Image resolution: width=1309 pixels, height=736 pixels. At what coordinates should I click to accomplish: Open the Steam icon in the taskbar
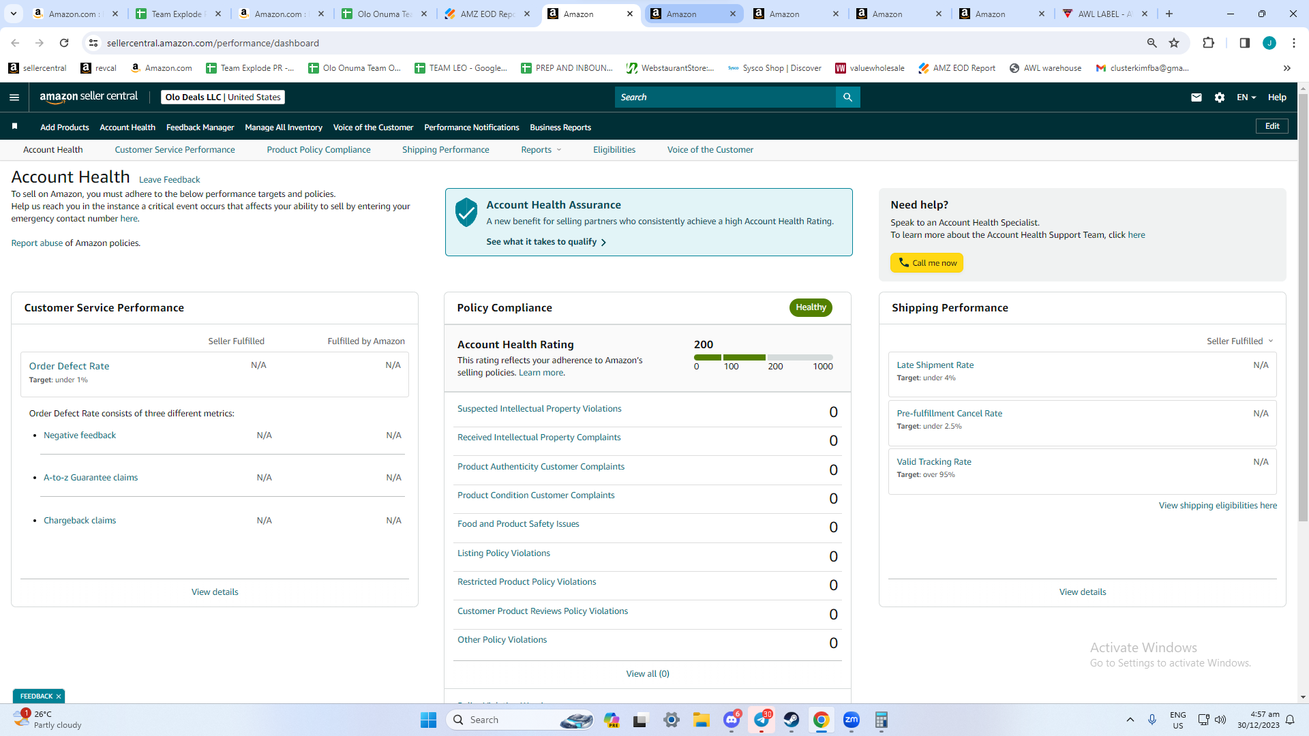[792, 720]
